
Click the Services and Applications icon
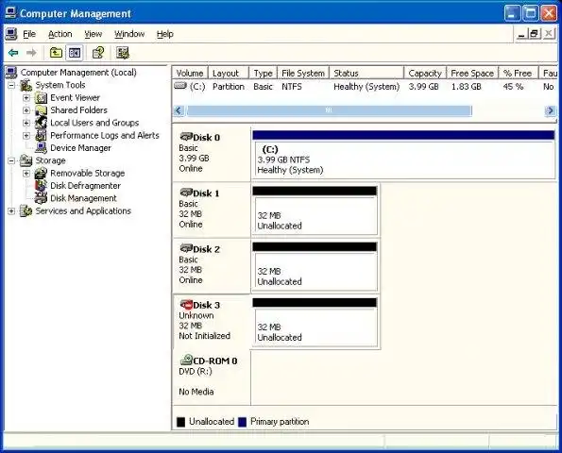point(26,210)
